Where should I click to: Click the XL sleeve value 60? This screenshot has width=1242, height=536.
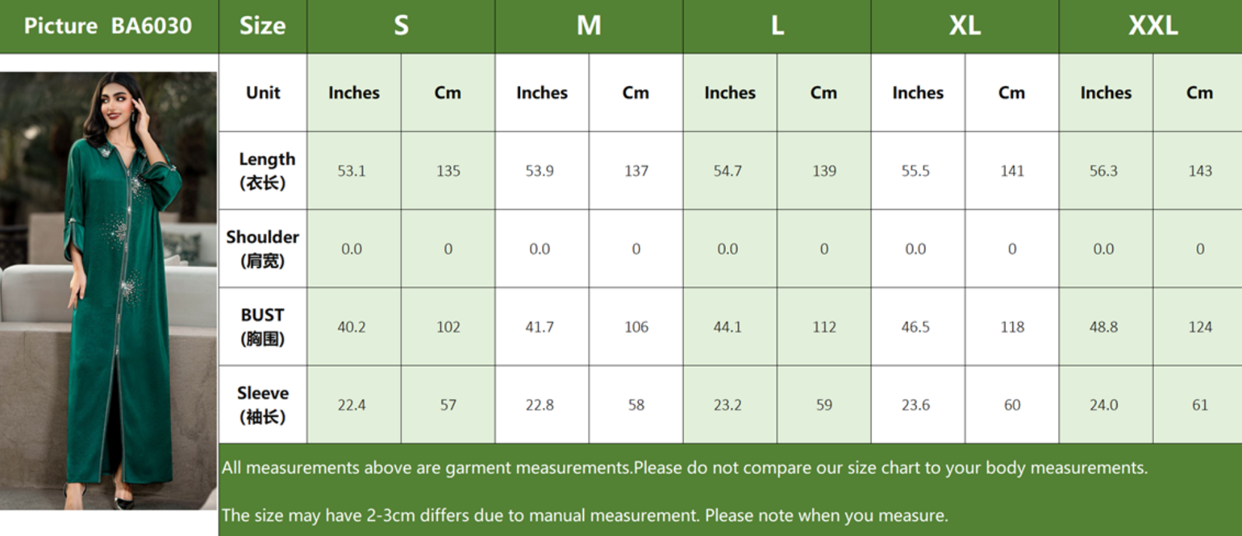pyautogui.click(x=1012, y=405)
